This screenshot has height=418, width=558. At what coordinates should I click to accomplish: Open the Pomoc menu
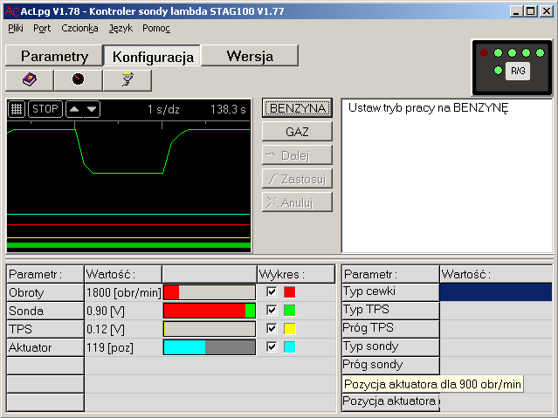pos(156,28)
